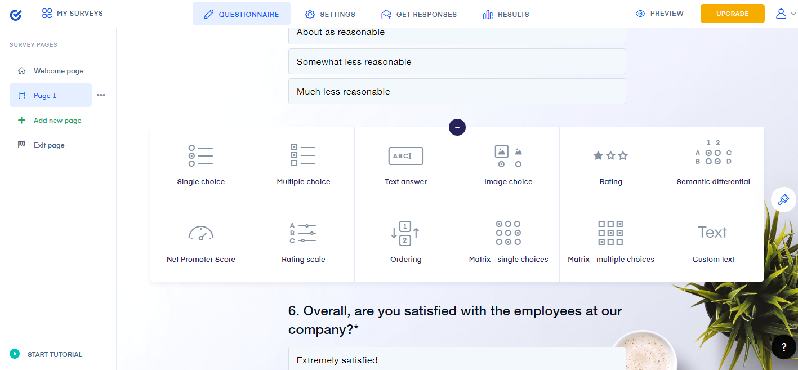The image size is (798, 370).
Task: Open the design theme paint roller
Action: coord(783,199)
